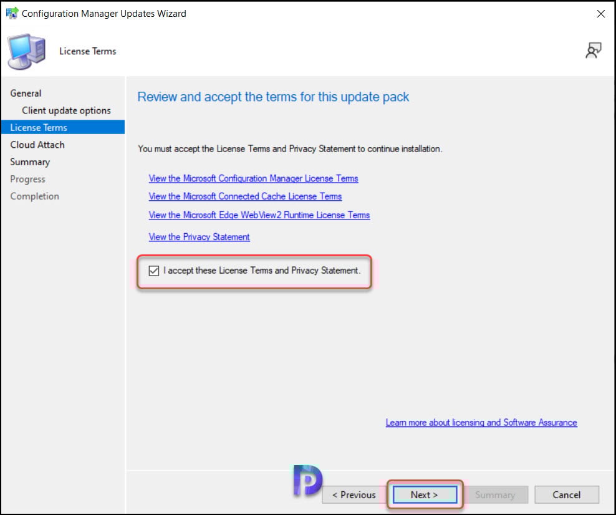Click the Next button

[x=425, y=494]
